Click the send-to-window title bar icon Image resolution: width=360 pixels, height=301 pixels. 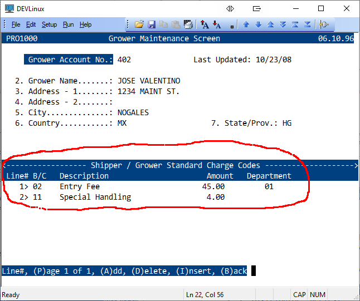pyautogui.click(x=257, y=9)
